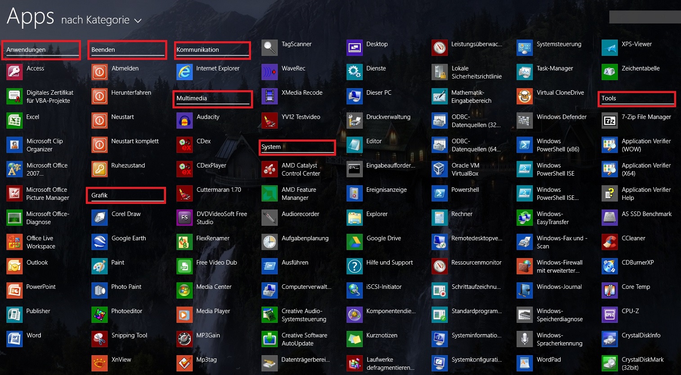Screen dimensions: 681x375
Task: Click the AS SSD Benchmark label
Action: pyautogui.click(x=646, y=214)
